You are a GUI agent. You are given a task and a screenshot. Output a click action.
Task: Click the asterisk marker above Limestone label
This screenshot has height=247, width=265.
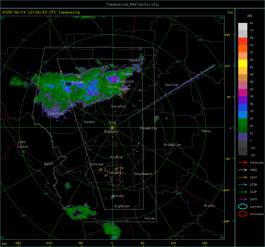tap(56, 111)
